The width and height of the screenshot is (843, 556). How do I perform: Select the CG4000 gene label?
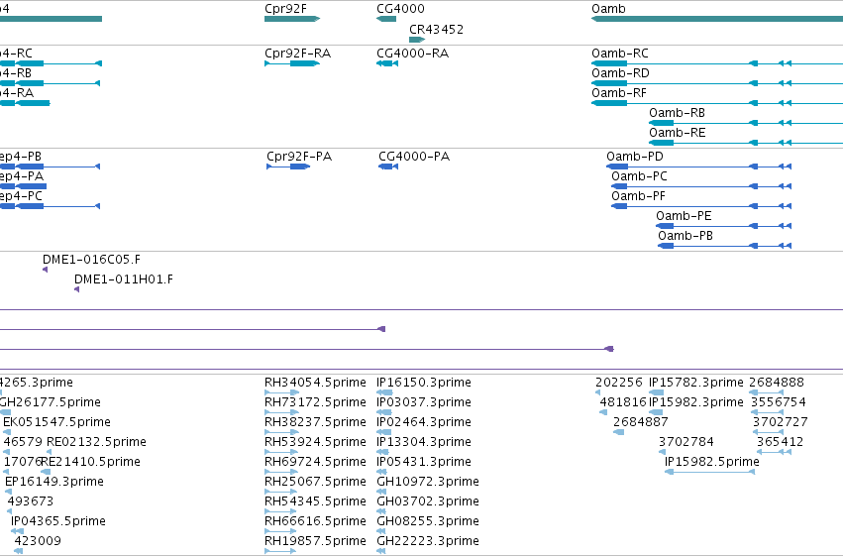pyautogui.click(x=400, y=9)
